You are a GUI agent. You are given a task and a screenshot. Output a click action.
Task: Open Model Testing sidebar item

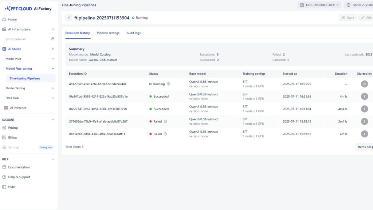15,88
